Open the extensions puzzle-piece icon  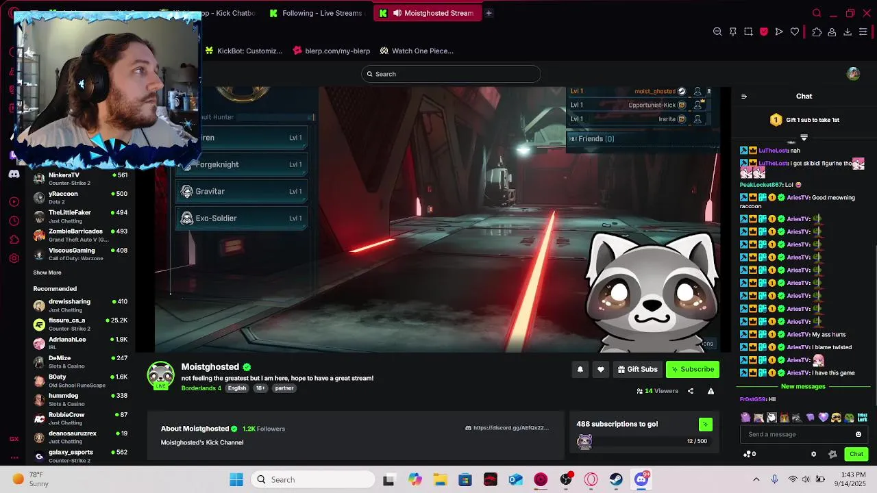click(817, 31)
